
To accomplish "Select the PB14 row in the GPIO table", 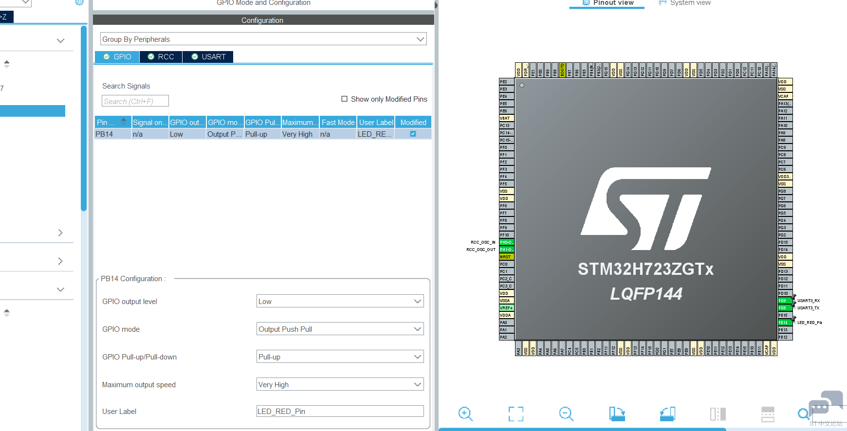I will 263,134.
